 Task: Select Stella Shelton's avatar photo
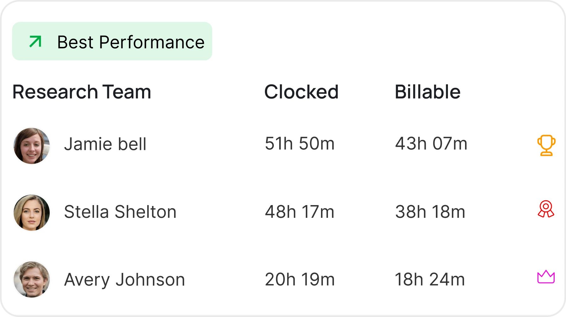click(32, 212)
